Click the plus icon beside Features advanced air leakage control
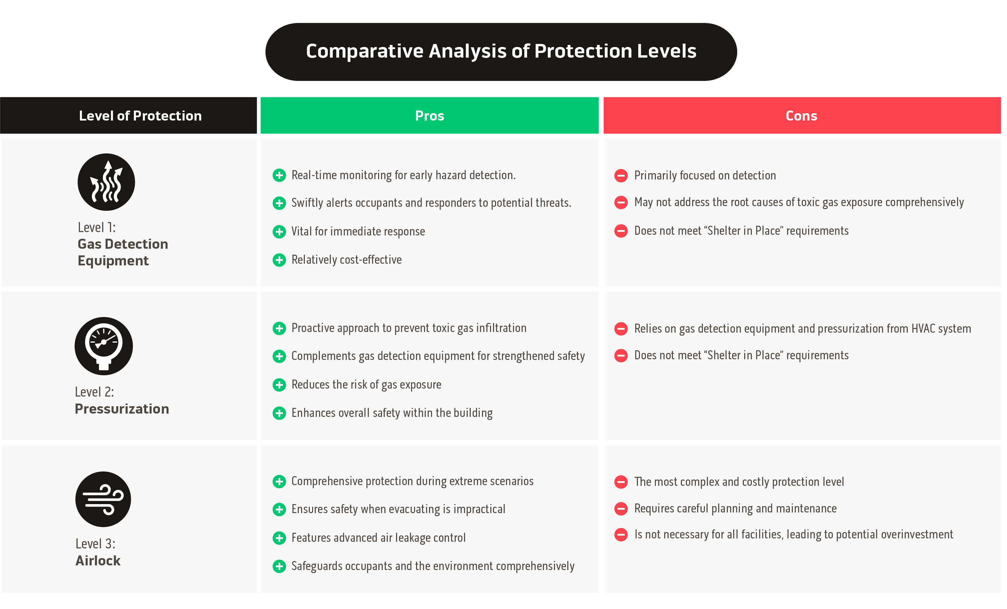The image size is (1007, 609). pos(279,538)
